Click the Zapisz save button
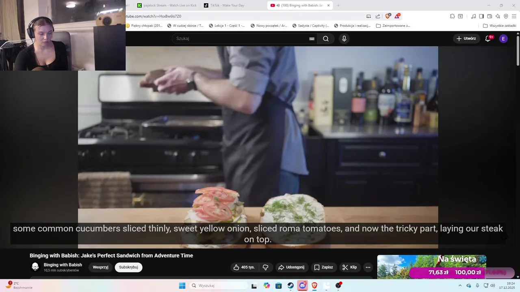This screenshot has width=520, height=292. pyautogui.click(x=323, y=267)
